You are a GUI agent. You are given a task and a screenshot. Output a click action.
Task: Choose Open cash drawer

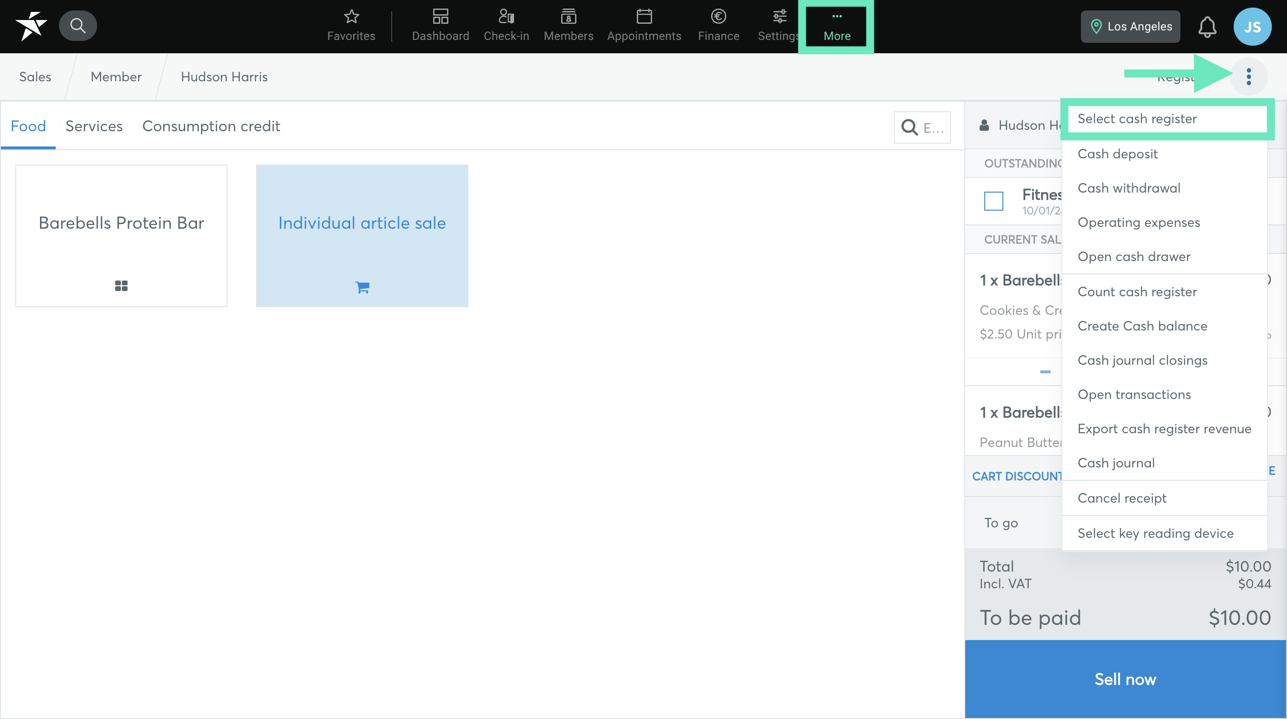[x=1165, y=257]
